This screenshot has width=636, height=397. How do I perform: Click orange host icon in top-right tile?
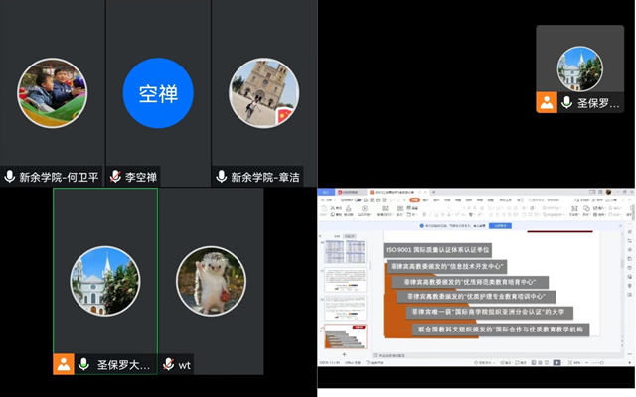click(547, 102)
